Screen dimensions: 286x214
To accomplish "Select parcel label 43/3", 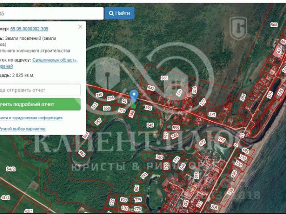I will (x=5, y=198).
